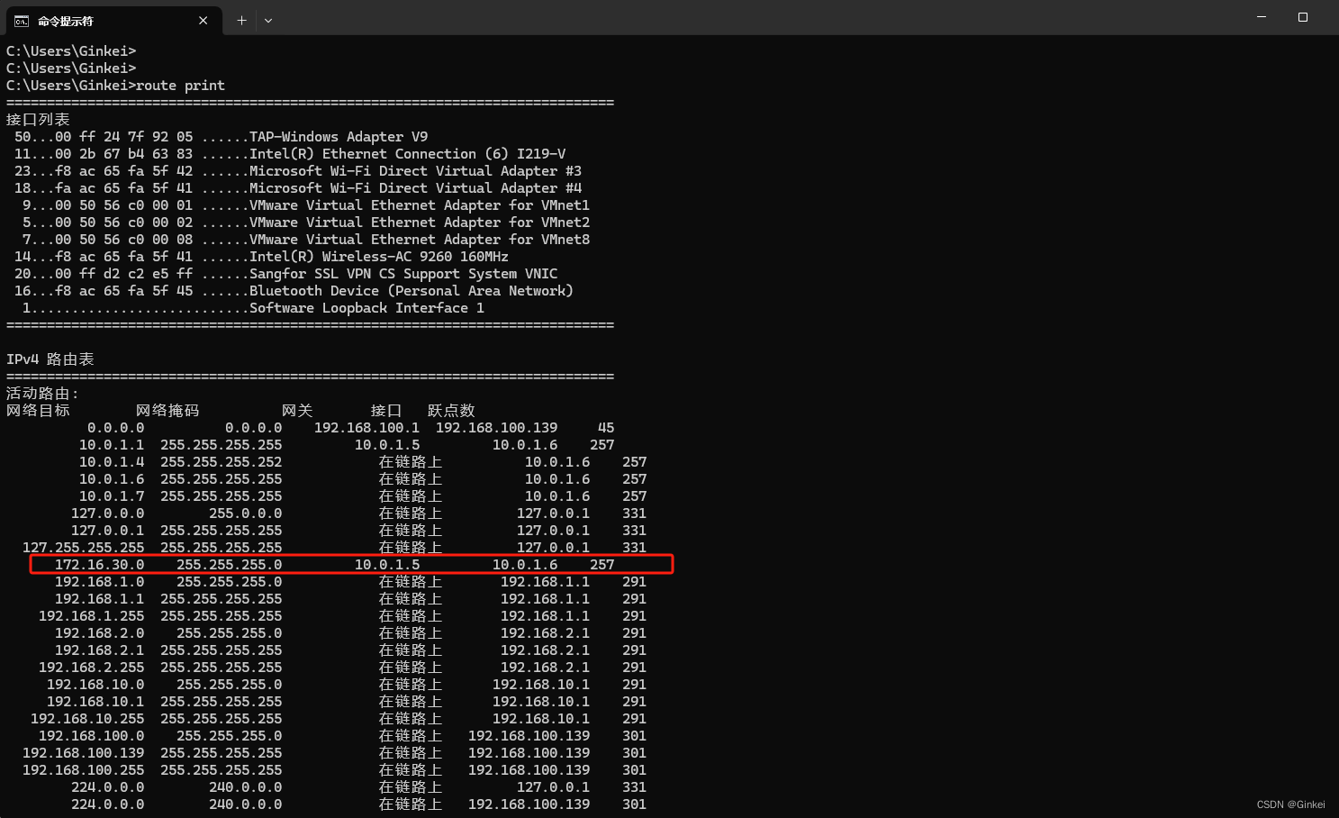Click the 网络掩码 column header
Viewport: 1339px width, 818px height.
pyautogui.click(x=167, y=411)
